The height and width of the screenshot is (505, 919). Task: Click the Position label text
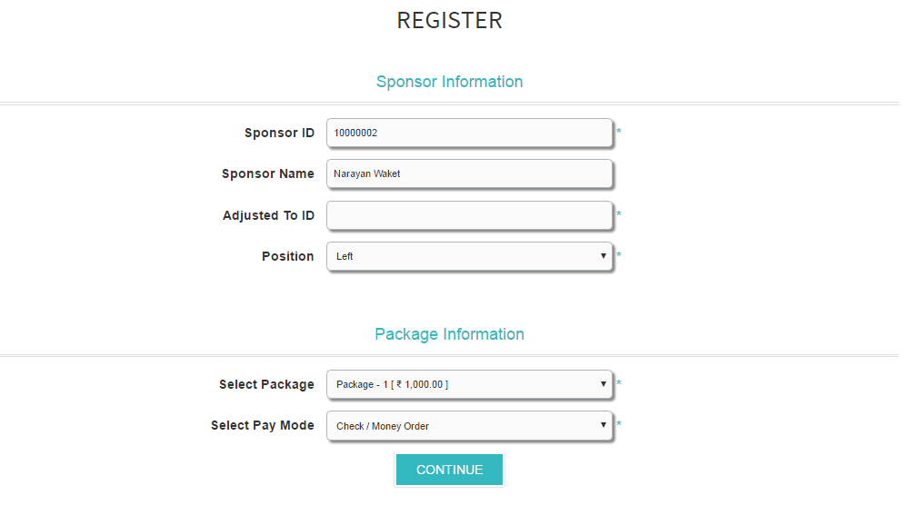click(288, 256)
